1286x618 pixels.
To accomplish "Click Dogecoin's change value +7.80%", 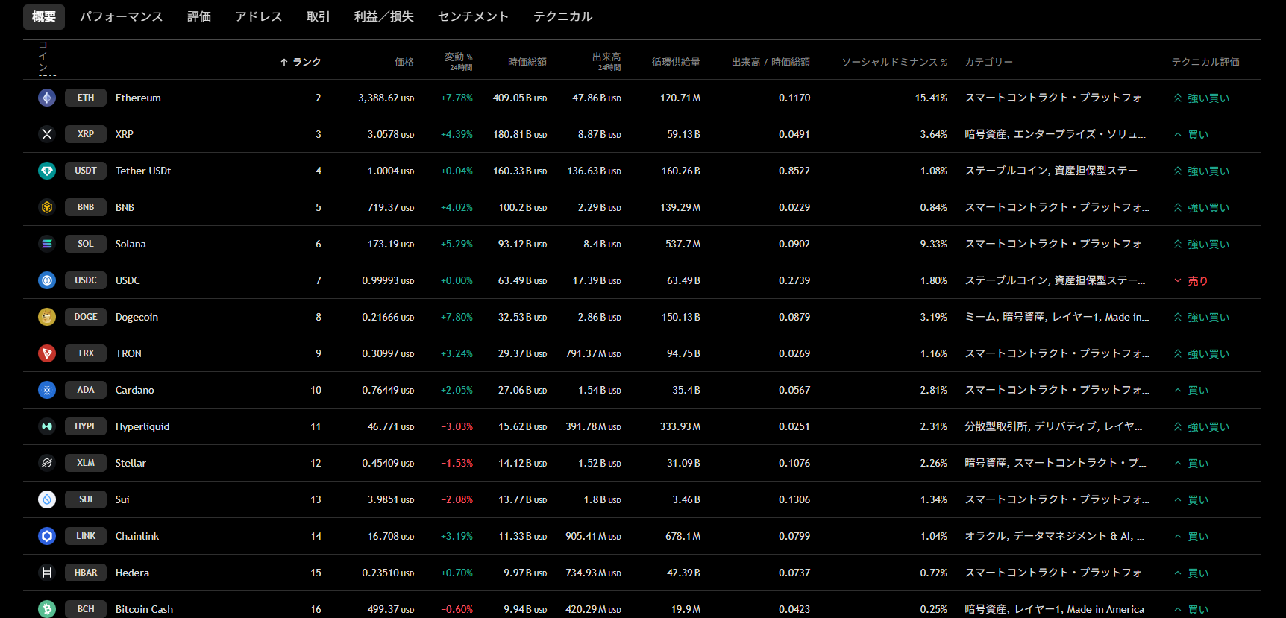I will click(457, 317).
